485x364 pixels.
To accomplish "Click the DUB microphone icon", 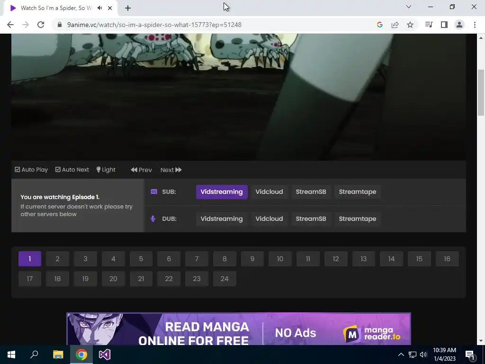I will pyautogui.click(x=153, y=218).
